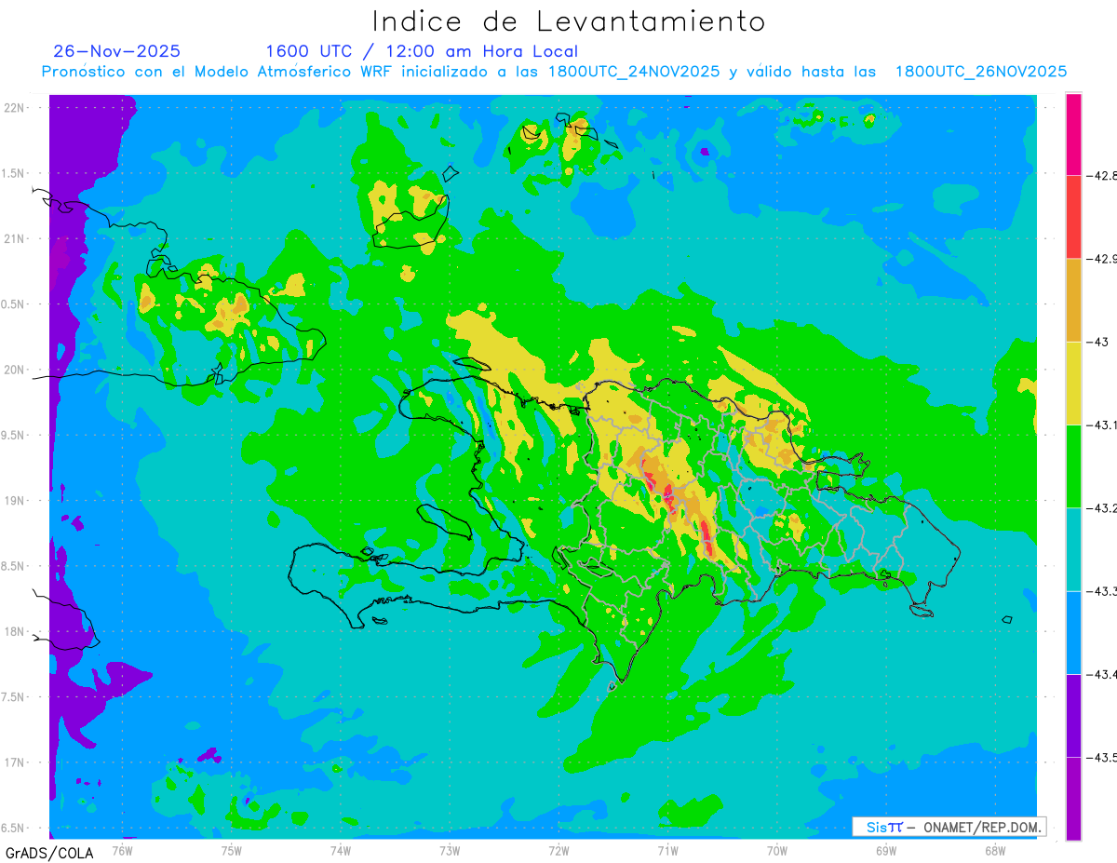Click the 18N latitude label
Screen dimensions: 1117x863
point(15,631)
